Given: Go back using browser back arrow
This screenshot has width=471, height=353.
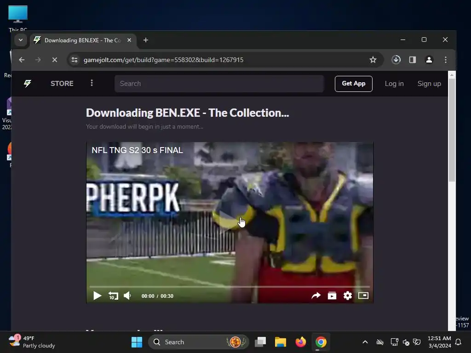Looking at the screenshot, I should coord(22,60).
